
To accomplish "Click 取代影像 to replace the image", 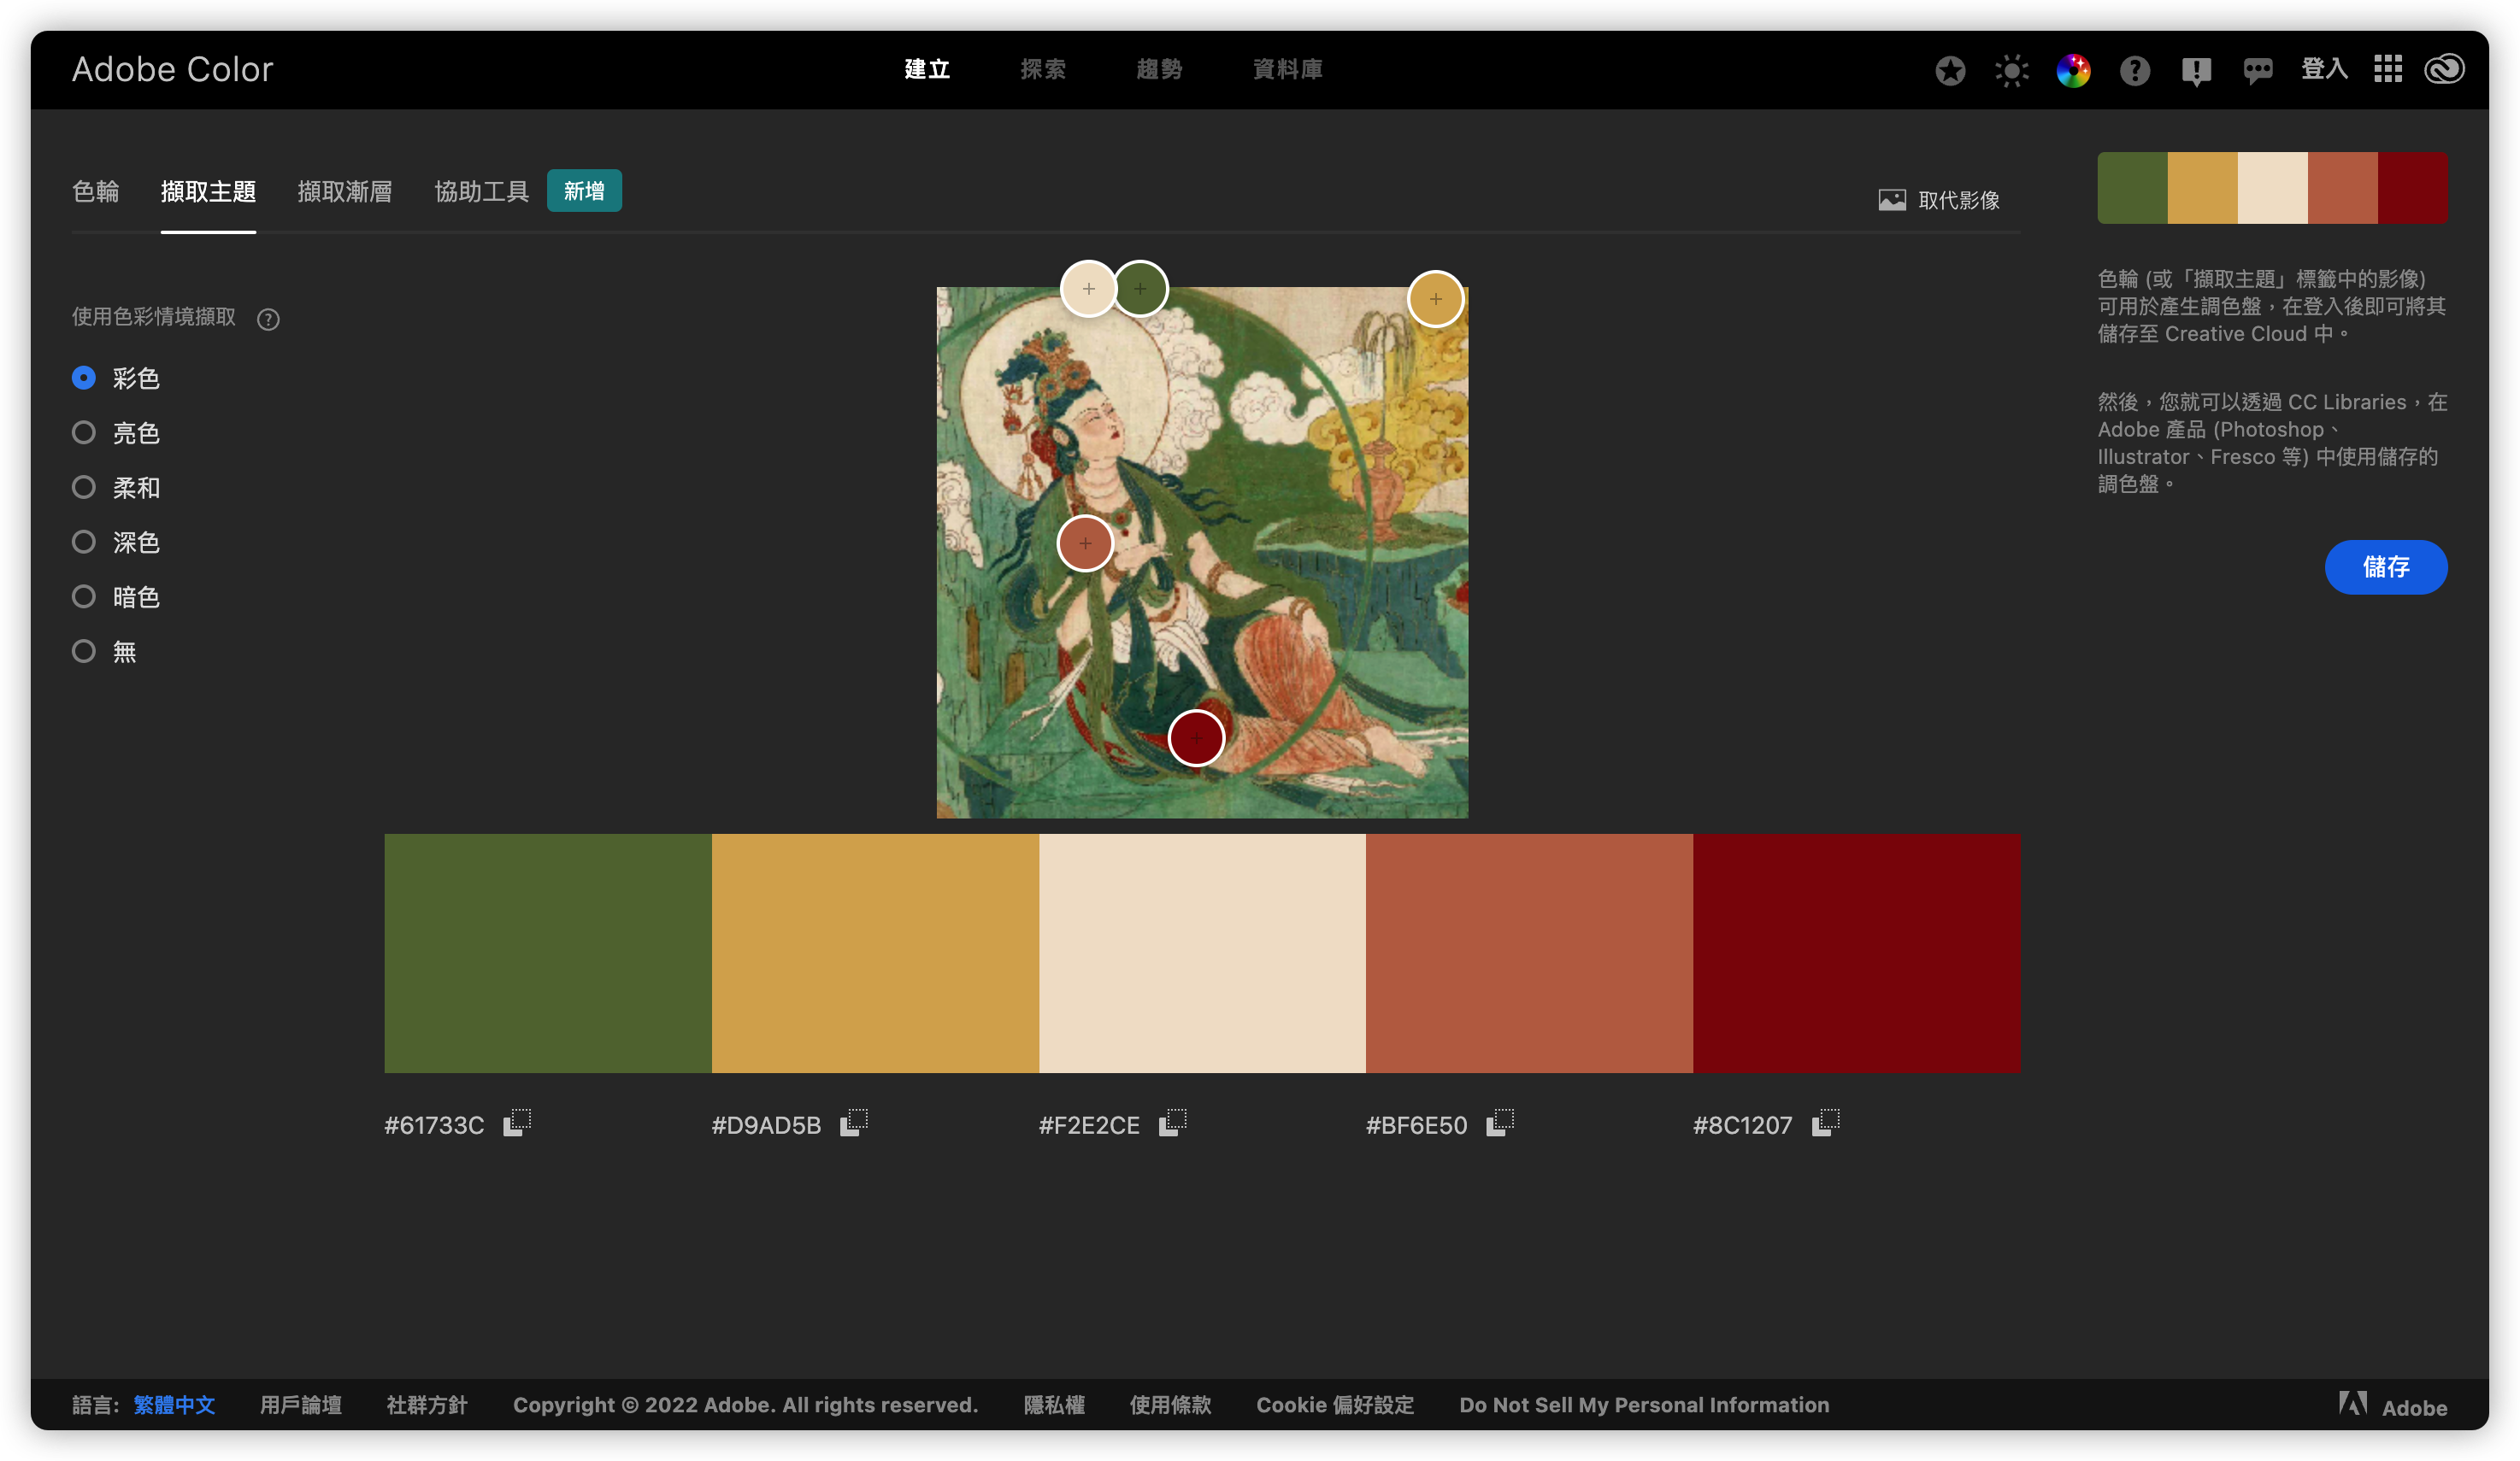I will point(1939,200).
